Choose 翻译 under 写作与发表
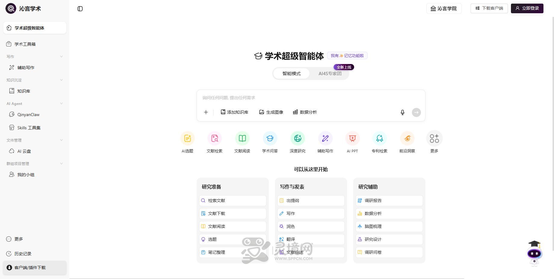554x279 pixels. pos(311,239)
